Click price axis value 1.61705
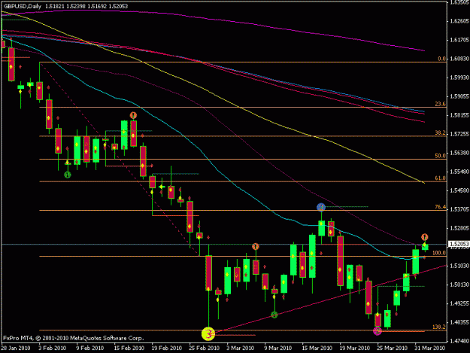The image size is (470, 353). [x=459, y=40]
